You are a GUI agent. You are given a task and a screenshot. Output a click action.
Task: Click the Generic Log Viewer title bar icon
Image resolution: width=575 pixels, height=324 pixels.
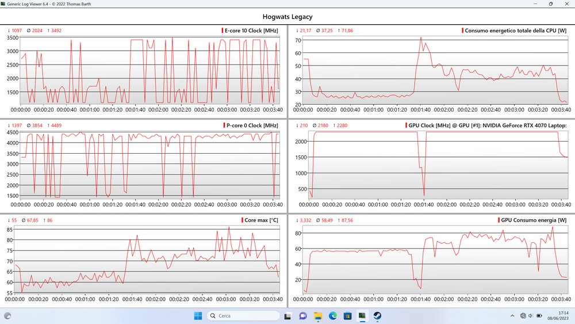(3, 3)
